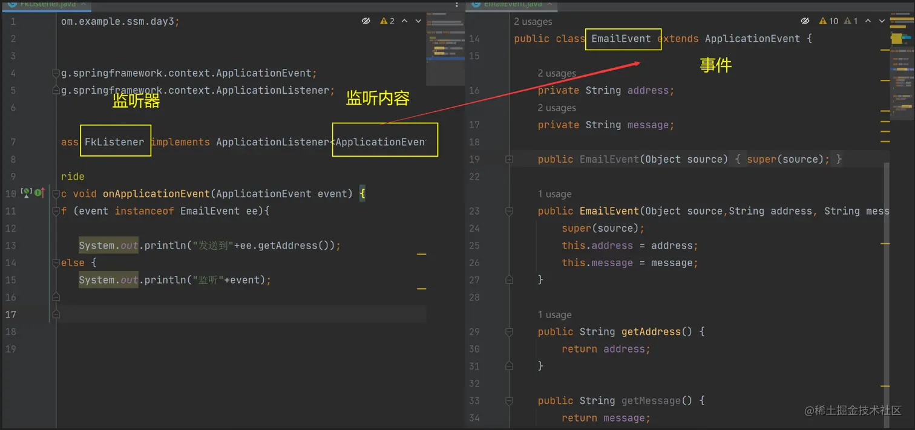The height and width of the screenshot is (430, 915).
Task: Go to next highlighted problem in FkListener
Action: click(418, 21)
